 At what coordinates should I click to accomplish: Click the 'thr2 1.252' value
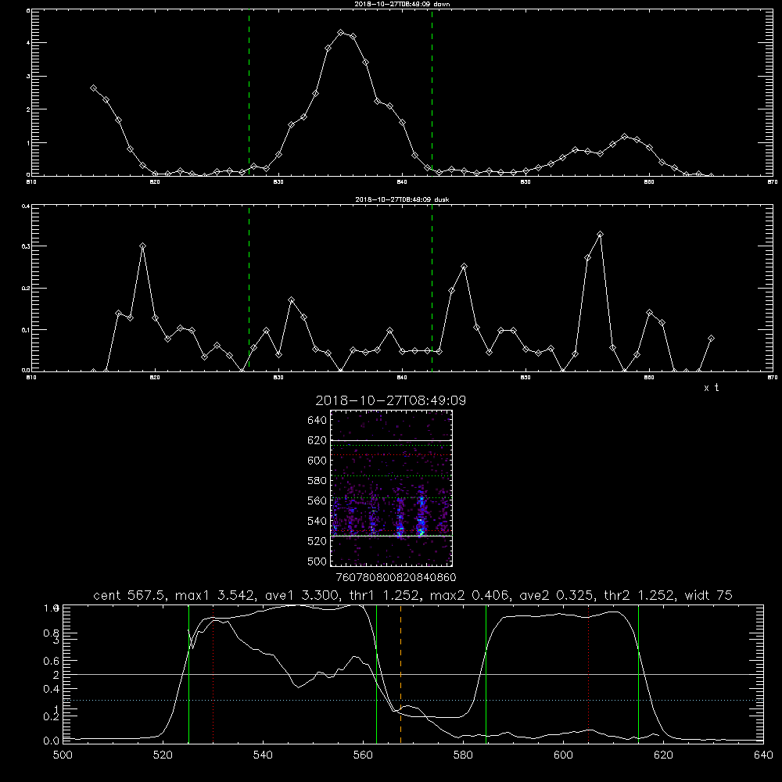click(x=640, y=595)
